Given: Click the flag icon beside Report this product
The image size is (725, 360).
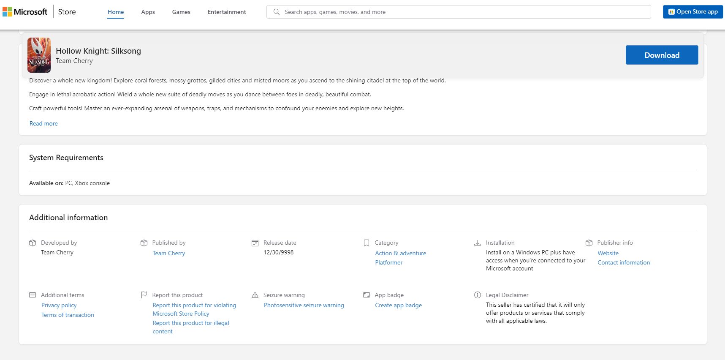Looking at the screenshot, I should coord(144,295).
